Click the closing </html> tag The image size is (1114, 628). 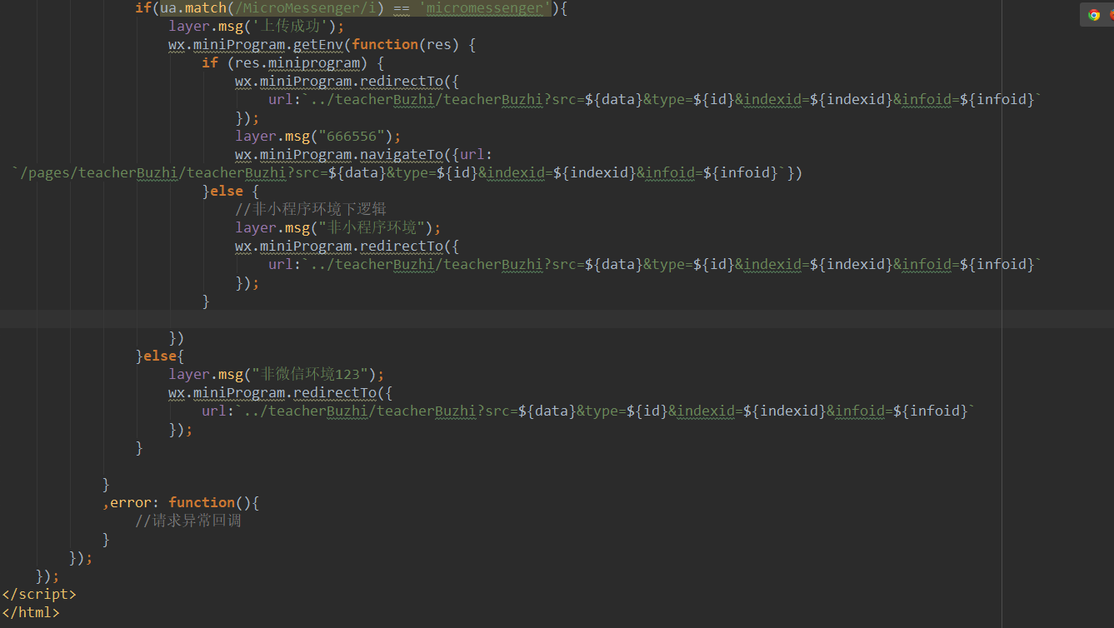coord(31,612)
